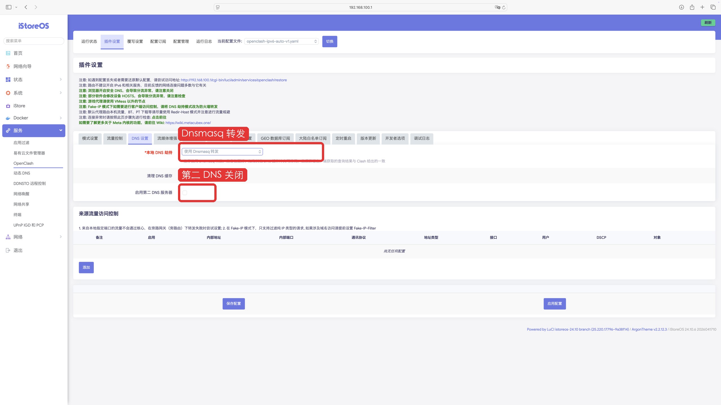Click the Safari sidebar toggle icon
721x405 pixels.
pyautogui.click(x=8, y=7)
